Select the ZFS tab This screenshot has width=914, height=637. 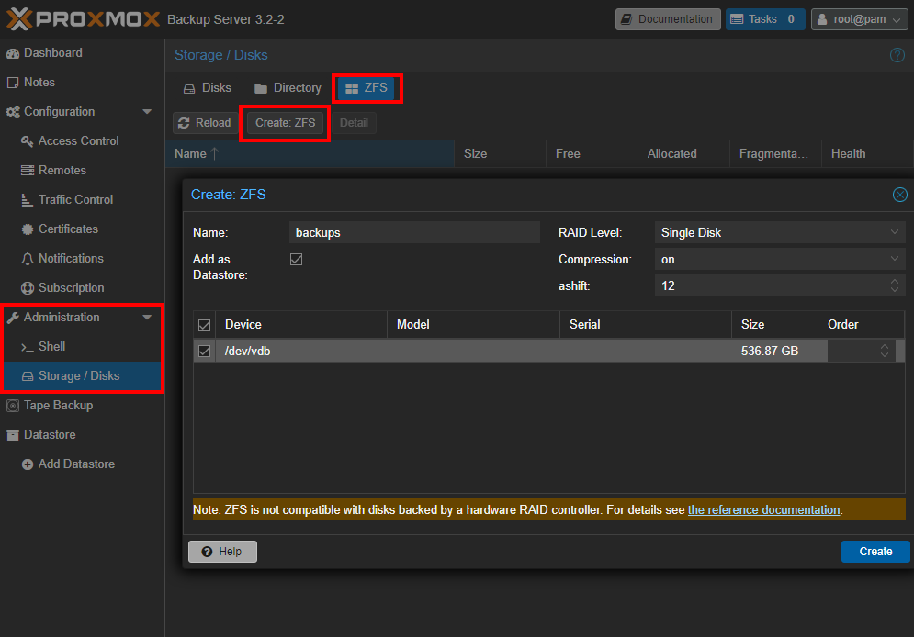click(367, 88)
